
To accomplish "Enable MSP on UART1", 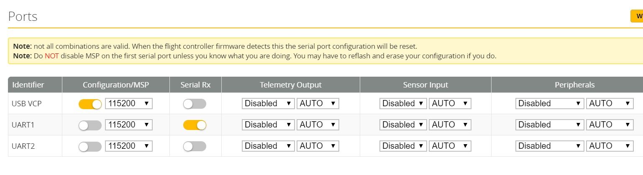I will click(x=90, y=125).
